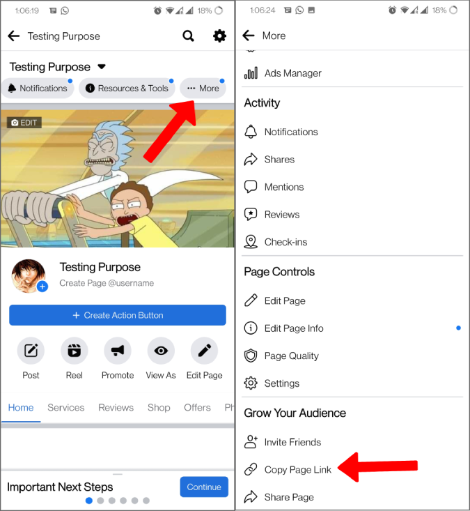Expand the Testing Purpose page switcher dropdown
The image size is (470, 511).
(x=102, y=67)
